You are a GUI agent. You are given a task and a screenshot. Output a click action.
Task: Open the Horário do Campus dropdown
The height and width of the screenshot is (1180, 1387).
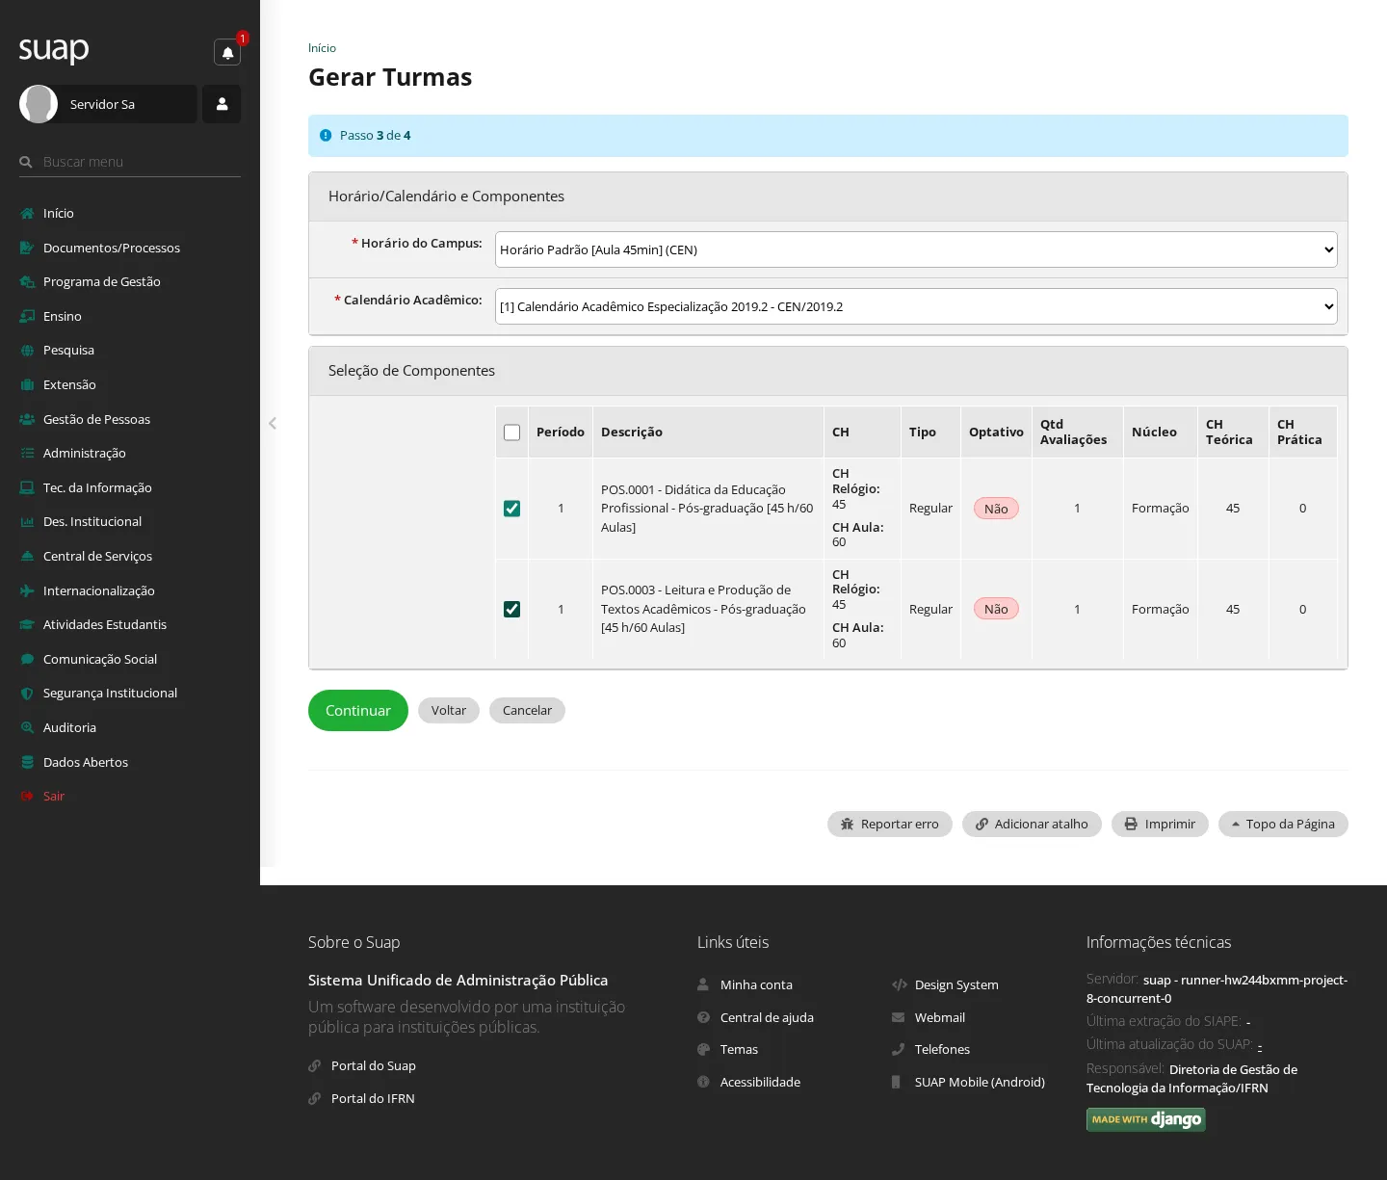pos(916,249)
